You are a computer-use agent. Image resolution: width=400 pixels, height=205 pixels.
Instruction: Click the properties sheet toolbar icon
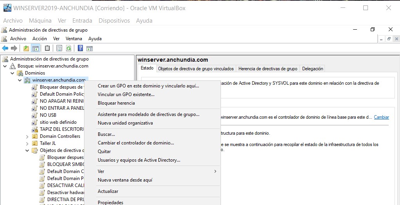pos(59,48)
